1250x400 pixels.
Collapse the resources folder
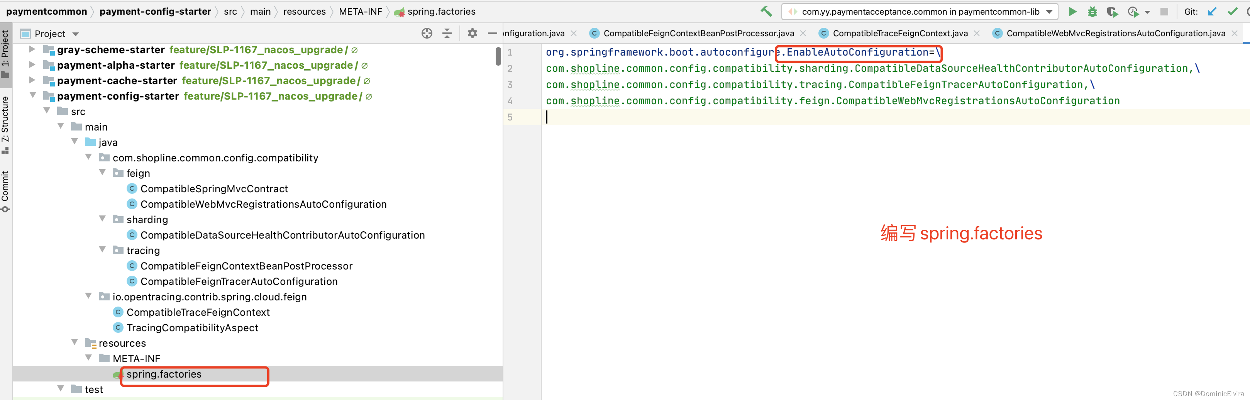click(75, 343)
